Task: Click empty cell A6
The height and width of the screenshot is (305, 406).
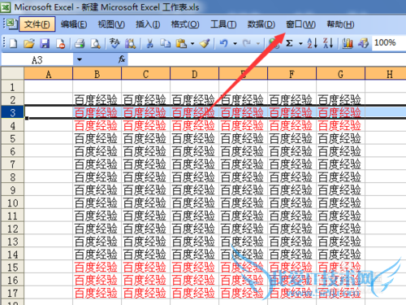Action: (x=49, y=151)
